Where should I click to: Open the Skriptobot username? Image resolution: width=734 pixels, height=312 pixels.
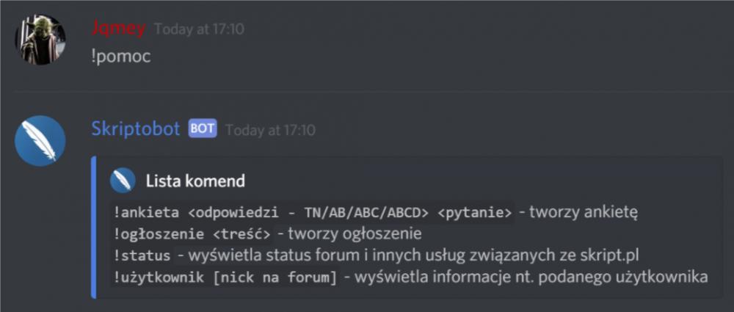click(136, 128)
